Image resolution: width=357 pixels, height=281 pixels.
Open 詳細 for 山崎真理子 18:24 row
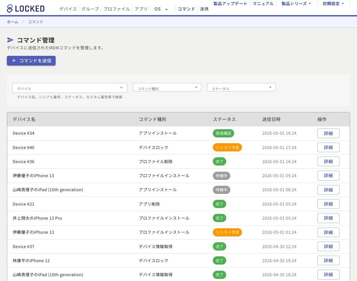[x=328, y=274]
